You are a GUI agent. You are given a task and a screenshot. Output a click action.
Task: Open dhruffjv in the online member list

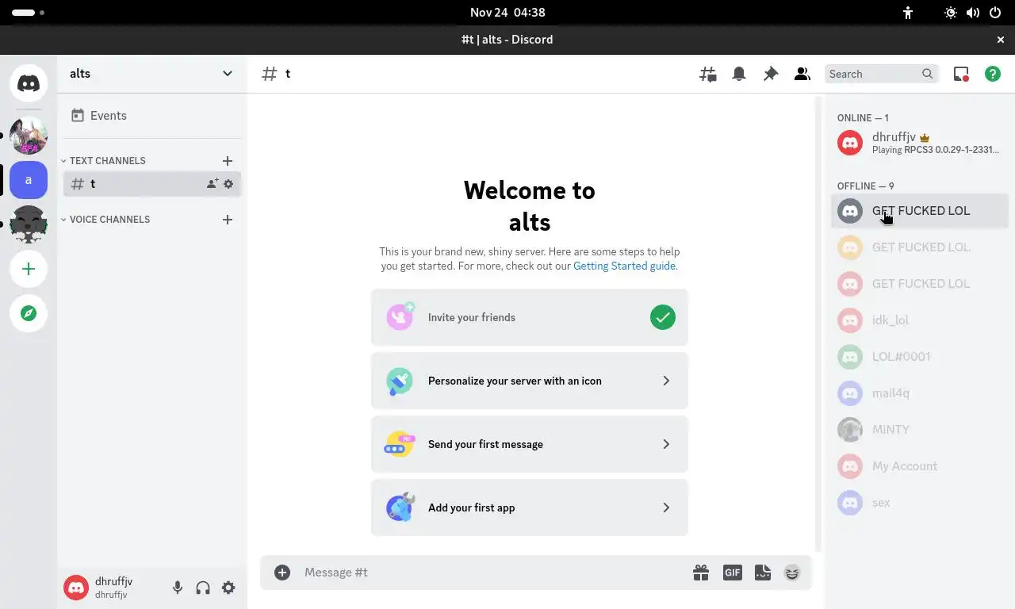coord(920,143)
